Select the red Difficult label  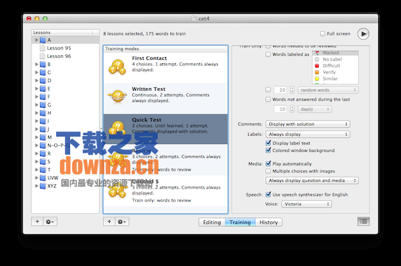(336, 66)
